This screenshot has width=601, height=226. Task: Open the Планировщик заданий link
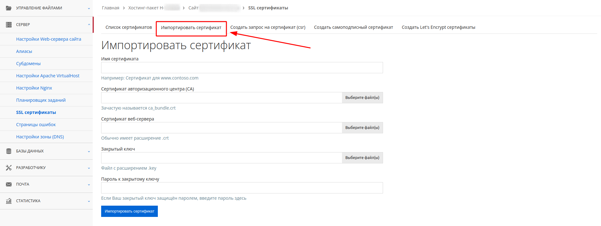41,100
